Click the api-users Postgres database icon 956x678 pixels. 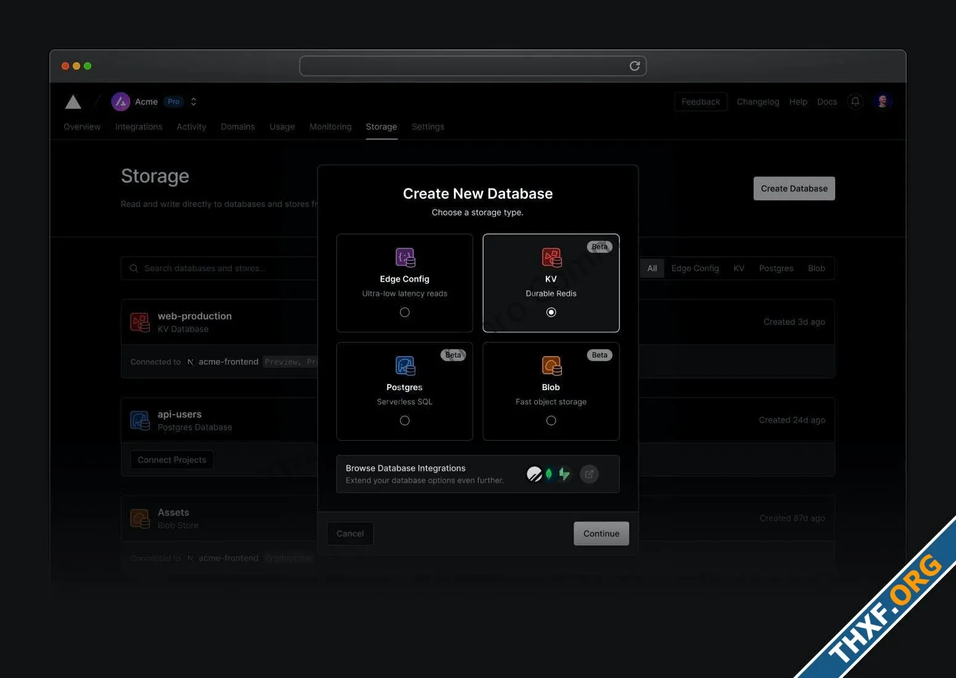tap(140, 420)
